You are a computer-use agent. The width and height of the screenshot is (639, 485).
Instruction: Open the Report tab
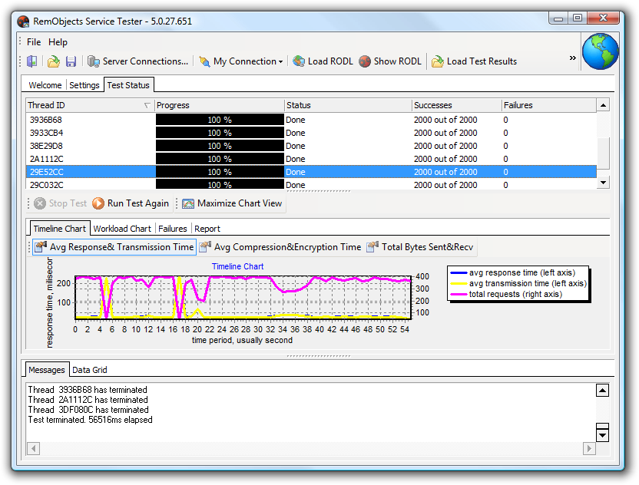207,229
